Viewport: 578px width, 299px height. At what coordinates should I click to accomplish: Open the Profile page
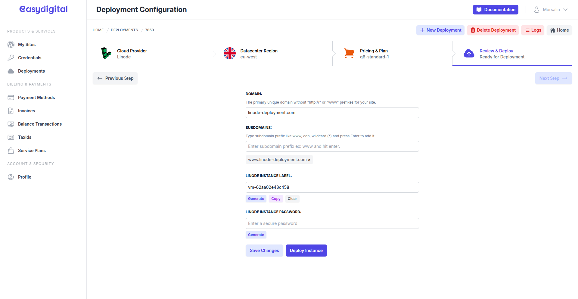pos(24,177)
